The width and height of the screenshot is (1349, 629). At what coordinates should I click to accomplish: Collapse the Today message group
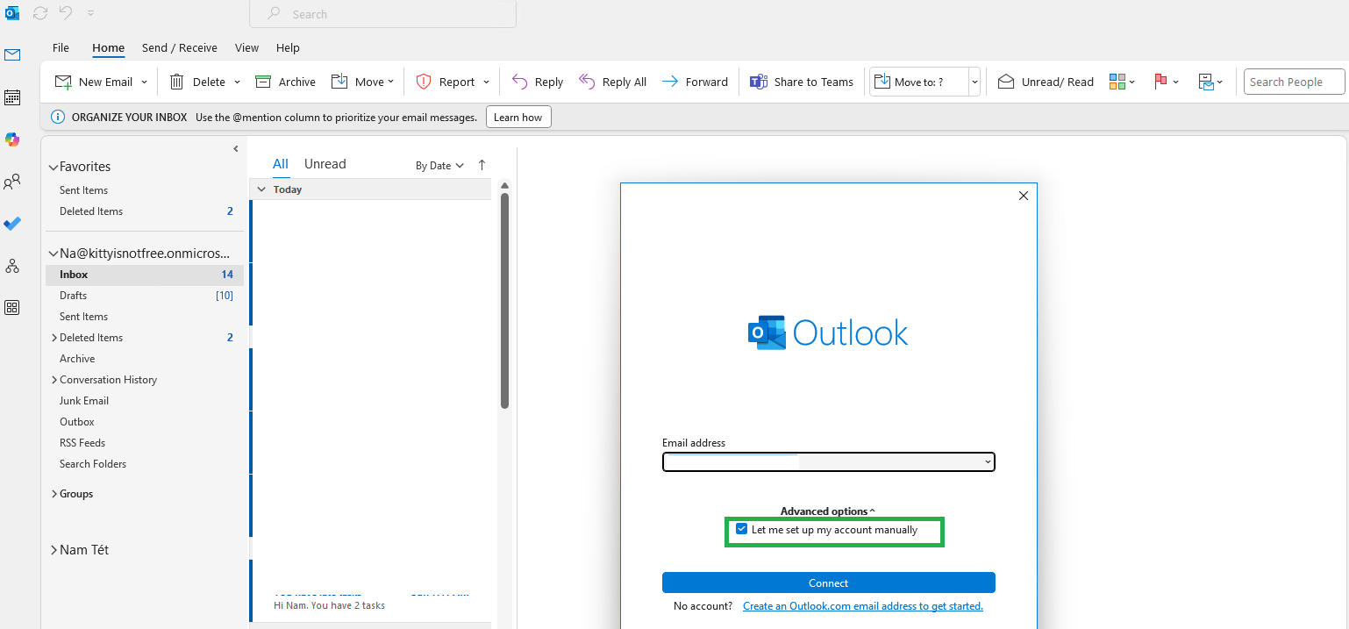(261, 189)
